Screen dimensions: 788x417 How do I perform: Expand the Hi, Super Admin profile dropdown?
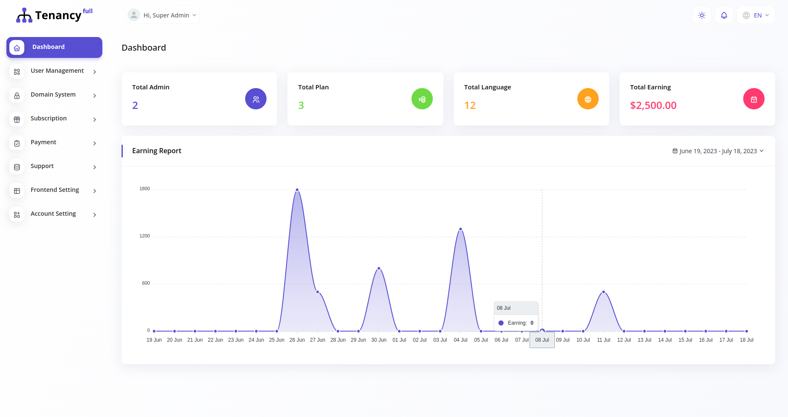click(x=162, y=15)
